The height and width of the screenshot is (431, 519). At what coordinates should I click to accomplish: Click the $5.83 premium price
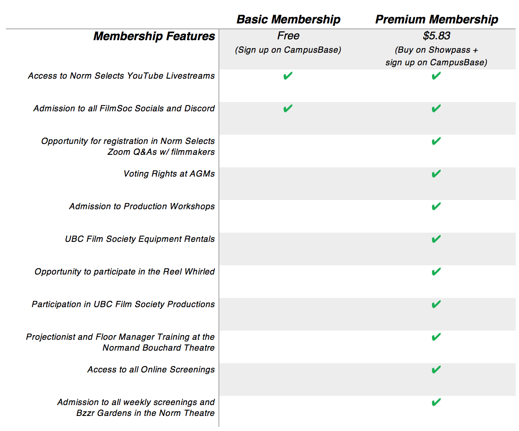click(x=437, y=36)
